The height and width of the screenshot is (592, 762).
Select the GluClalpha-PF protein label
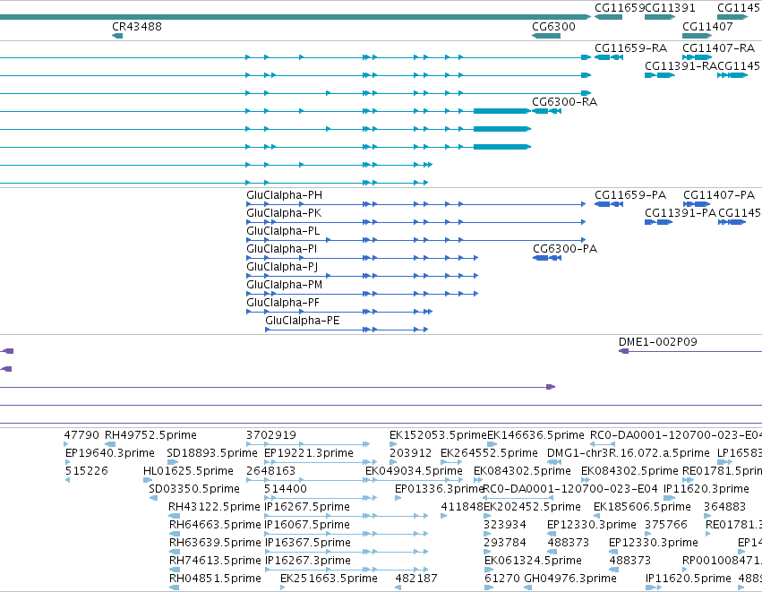[x=283, y=304]
